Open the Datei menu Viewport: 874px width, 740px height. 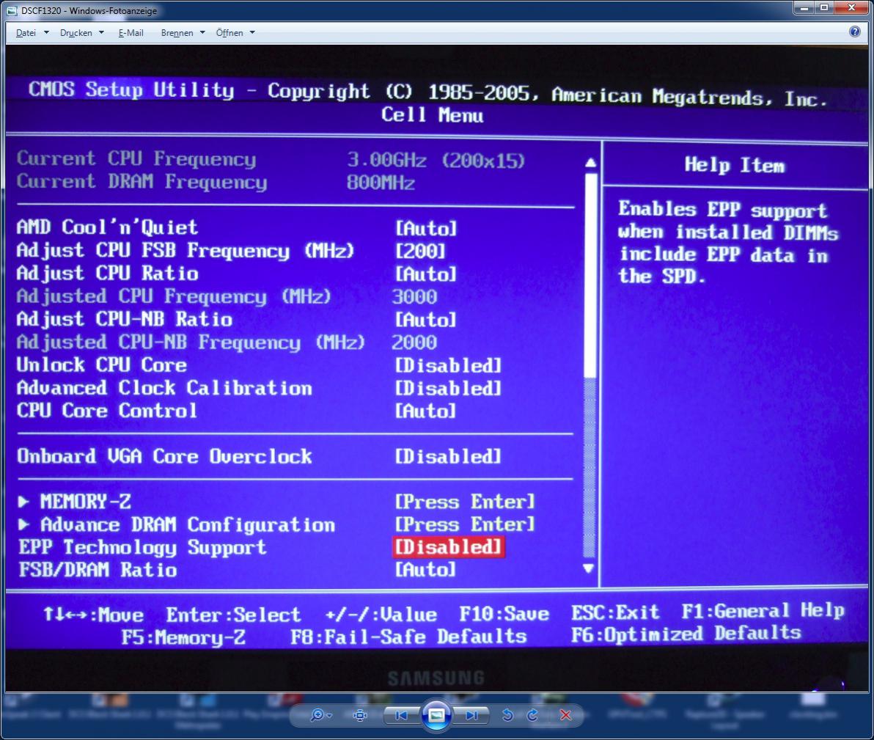(32, 33)
